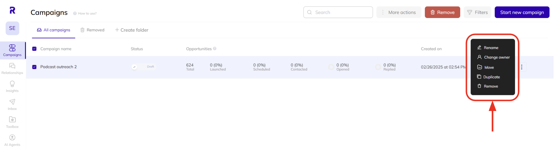Screen dimensions: 555x150
Task: Open the Toolbox panel
Action: [x=12, y=122]
